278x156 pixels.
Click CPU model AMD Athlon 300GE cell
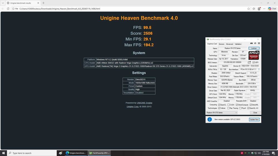coord(145,63)
